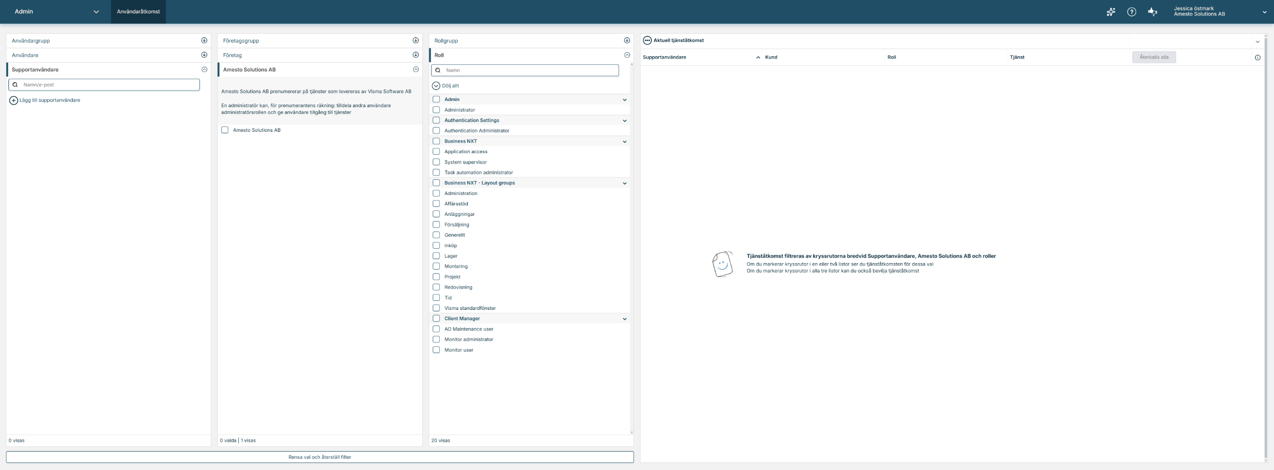Click the three-dot icon beside Aktuell tjänståtkomst
Viewport: 1274px width, 470px height.
point(647,40)
